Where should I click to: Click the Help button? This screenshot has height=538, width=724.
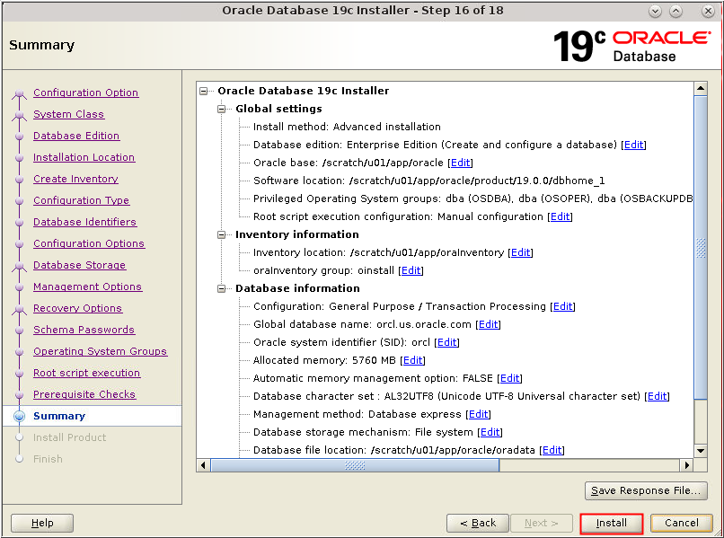tap(41, 523)
